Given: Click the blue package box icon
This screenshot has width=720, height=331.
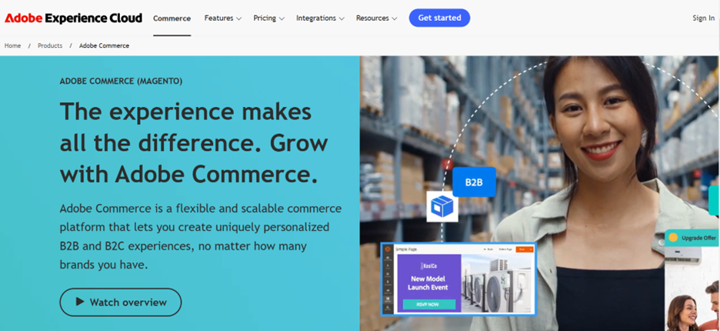Looking at the screenshot, I should tap(442, 206).
